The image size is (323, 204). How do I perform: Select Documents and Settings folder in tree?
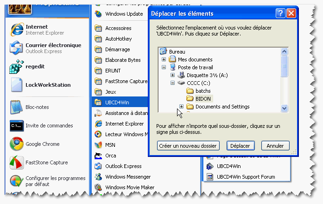pos(222,107)
